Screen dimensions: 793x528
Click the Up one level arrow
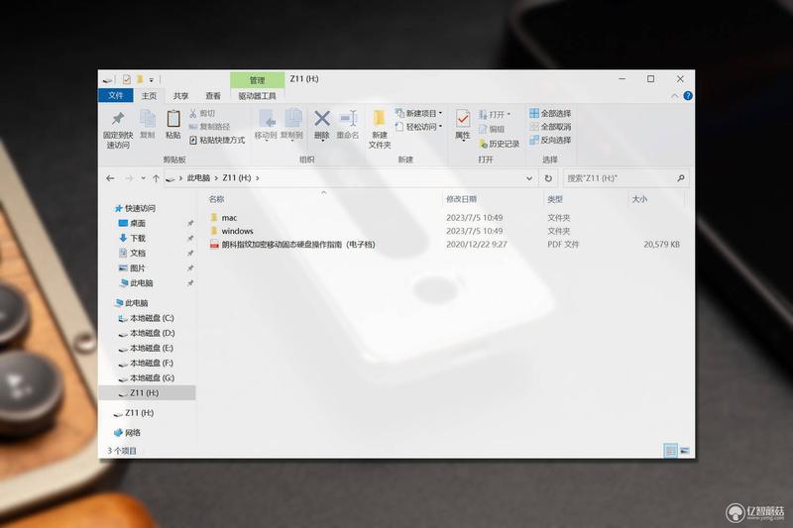click(x=157, y=178)
